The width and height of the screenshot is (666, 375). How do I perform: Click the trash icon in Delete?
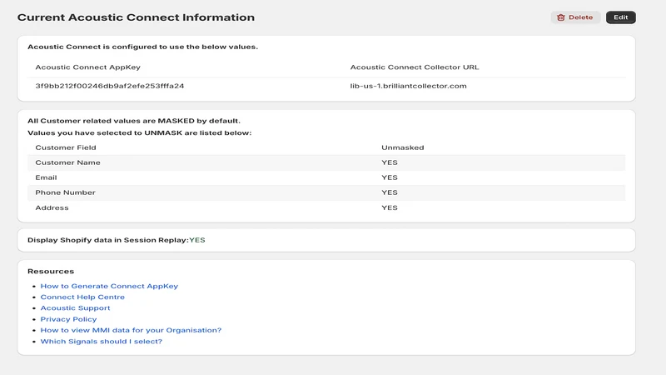tap(560, 17)
